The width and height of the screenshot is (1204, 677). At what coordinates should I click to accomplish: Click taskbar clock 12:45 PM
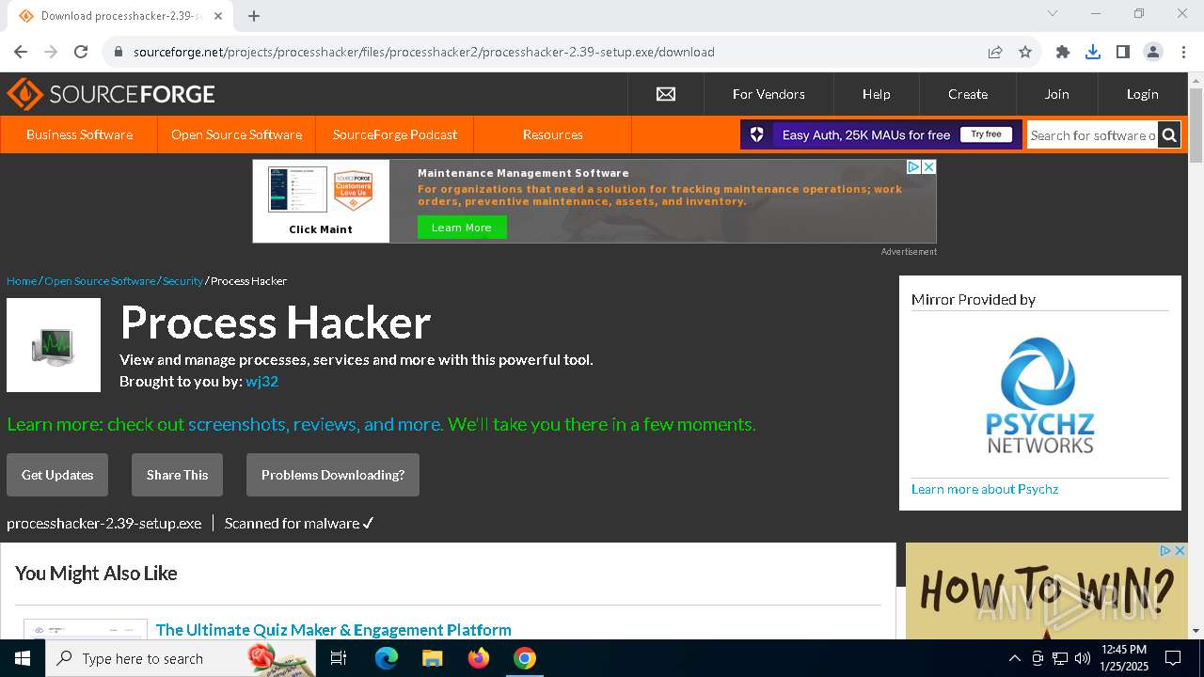tap(1124, 650)
